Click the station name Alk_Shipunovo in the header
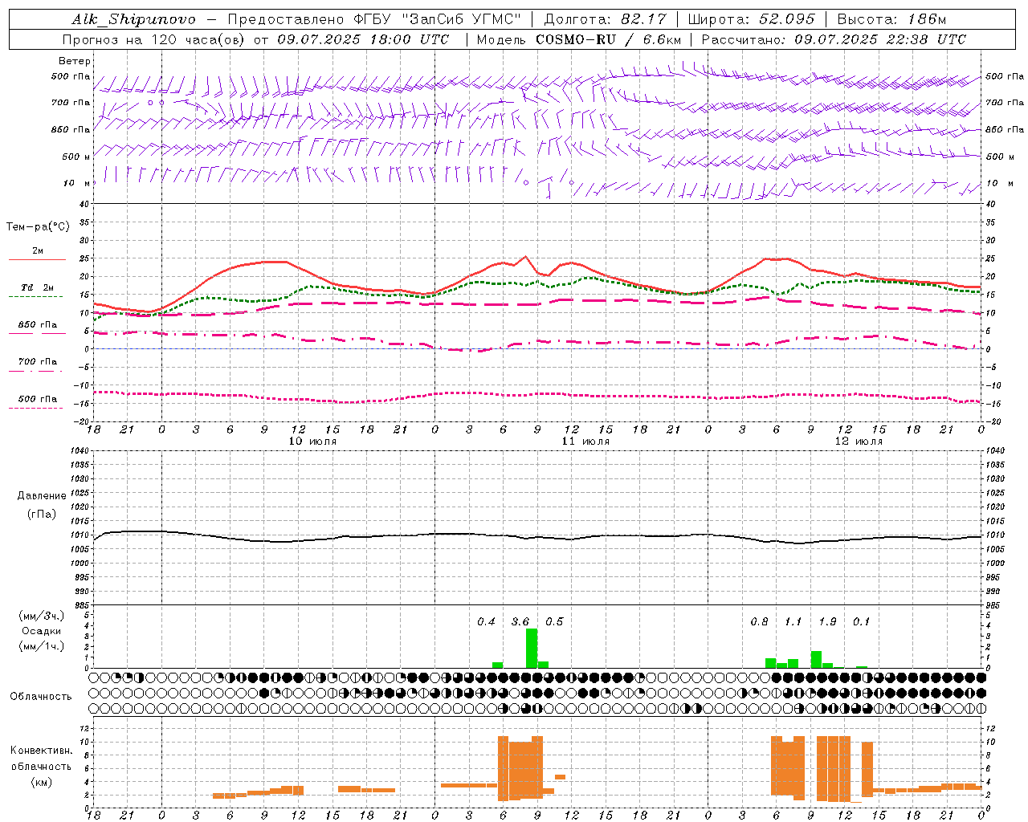Viewport: 1028px width, 822px height. click(133, 19)
